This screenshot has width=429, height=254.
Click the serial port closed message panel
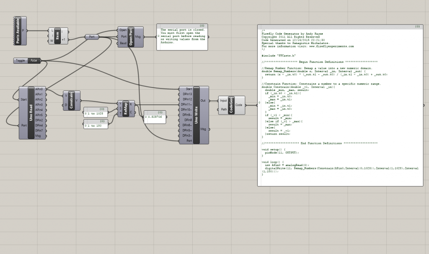(x=182, y=38)
